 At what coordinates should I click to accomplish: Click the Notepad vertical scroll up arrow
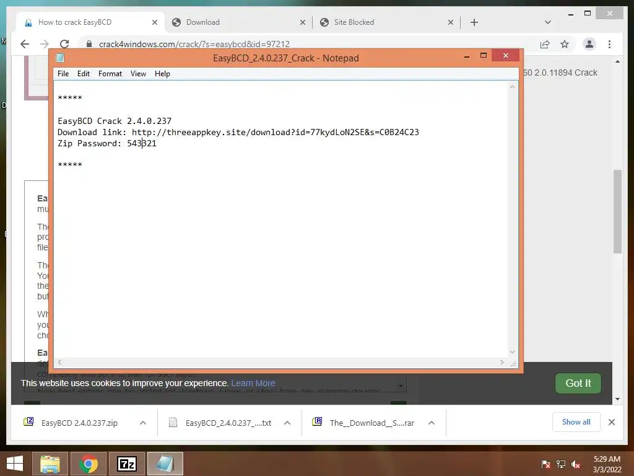coord(512,87)
